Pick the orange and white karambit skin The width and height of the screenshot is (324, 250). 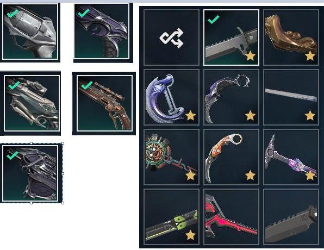[231, 157]
